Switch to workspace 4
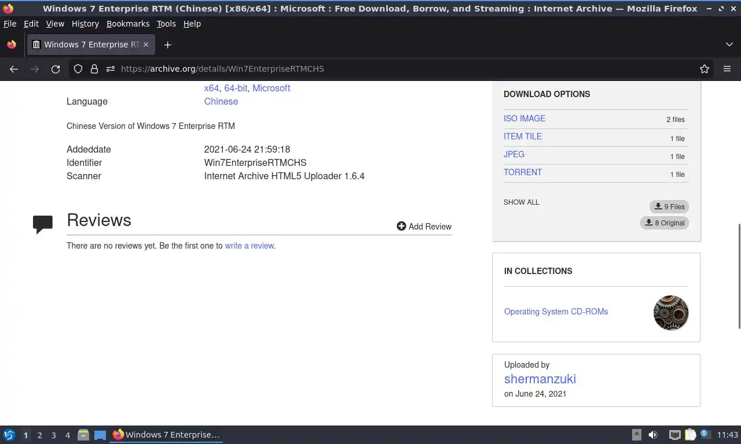Screen dimensions: 741x444 tap(67, 435)
